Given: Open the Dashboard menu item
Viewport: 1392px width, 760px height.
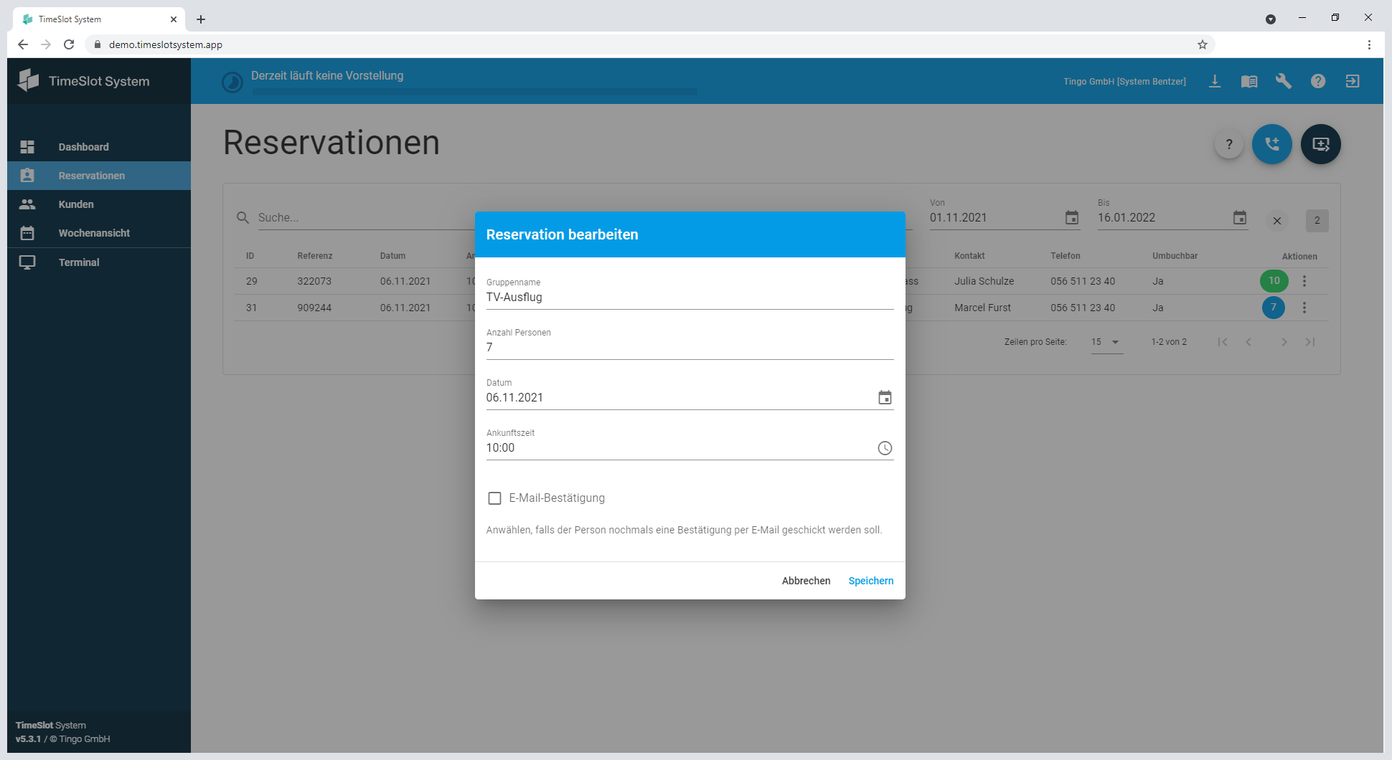Looking at the screenshot, I should 99,147.
